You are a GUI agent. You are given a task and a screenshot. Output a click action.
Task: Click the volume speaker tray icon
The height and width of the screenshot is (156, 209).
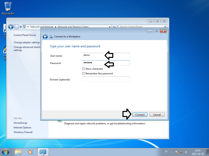(187, 152)
